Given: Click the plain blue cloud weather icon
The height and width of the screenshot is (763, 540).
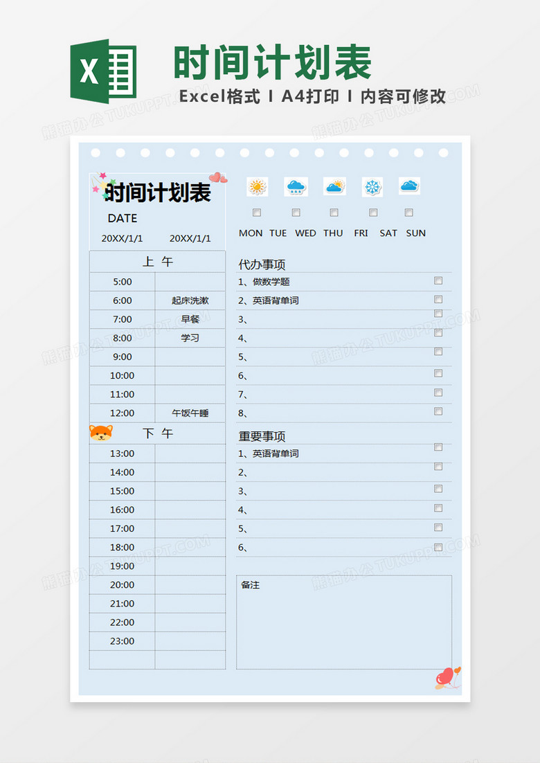Looking at the screenshot, I should click(409, 186).
